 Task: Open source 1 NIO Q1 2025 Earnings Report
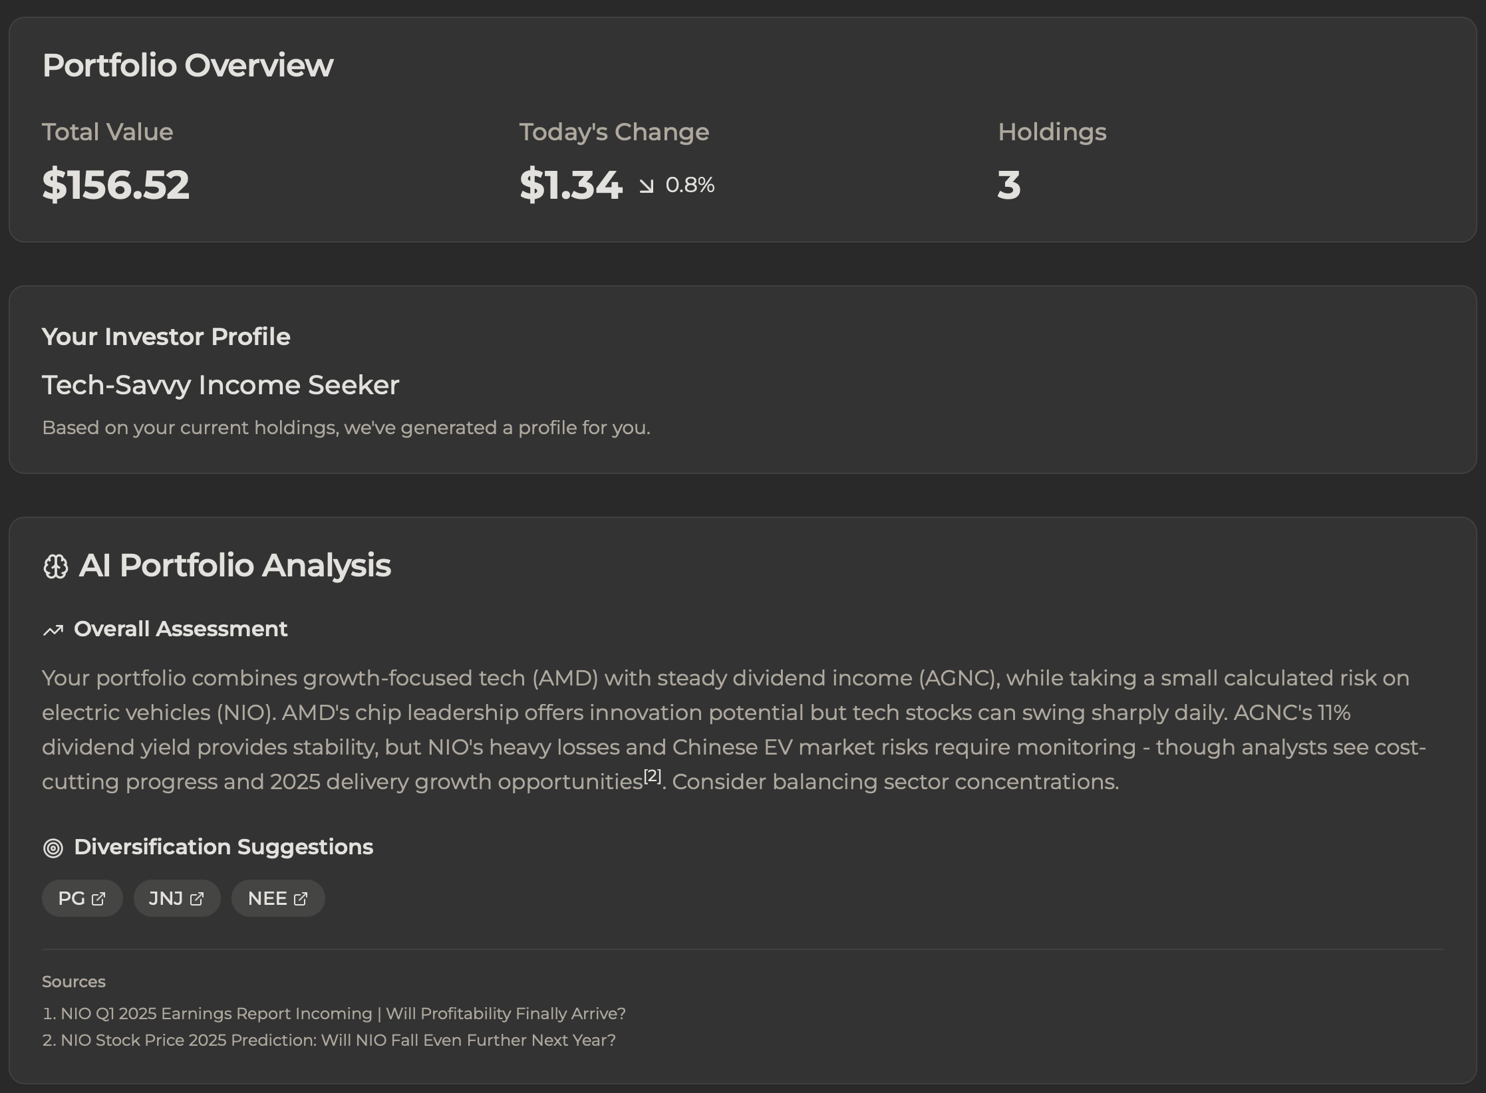(343, 1013)
